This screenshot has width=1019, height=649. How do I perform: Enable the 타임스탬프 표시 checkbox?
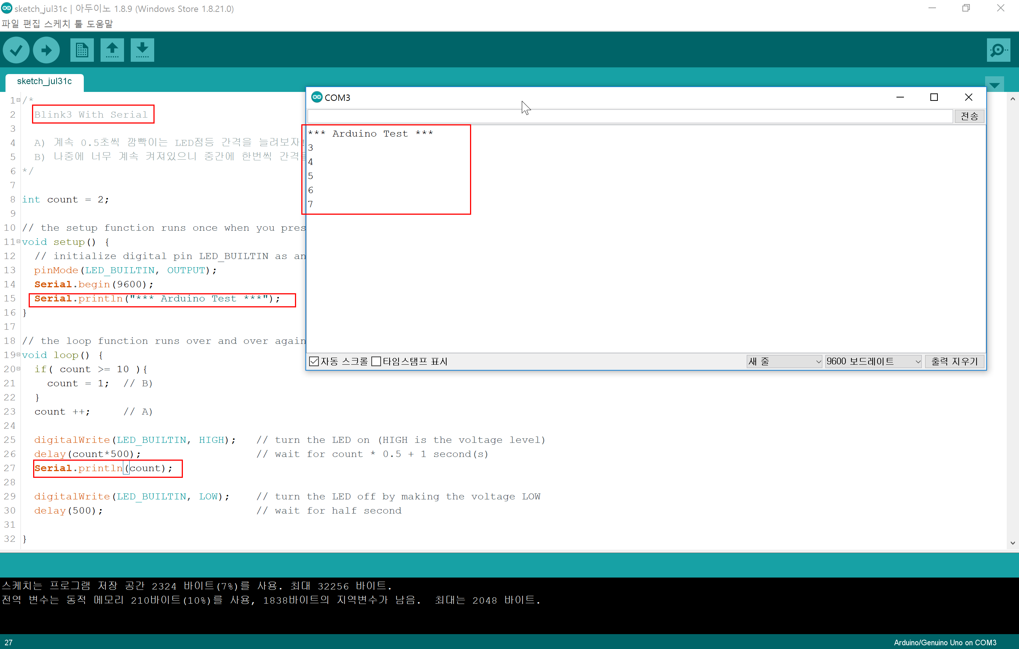click(376, 361)
